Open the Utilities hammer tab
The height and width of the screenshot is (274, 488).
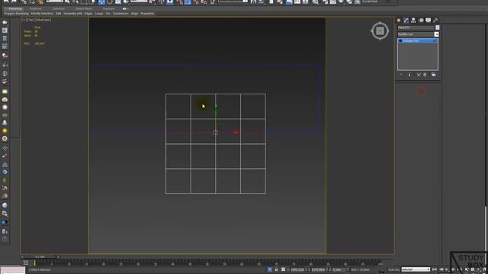pos(435,21)
